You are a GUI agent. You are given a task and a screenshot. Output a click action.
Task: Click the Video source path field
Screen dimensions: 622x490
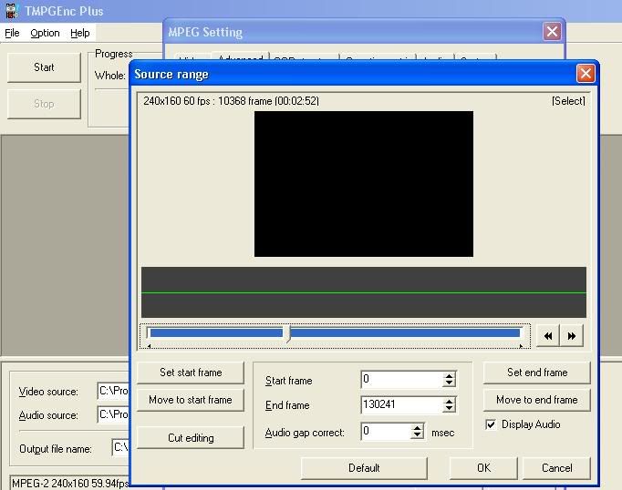(x=113, y=392)
